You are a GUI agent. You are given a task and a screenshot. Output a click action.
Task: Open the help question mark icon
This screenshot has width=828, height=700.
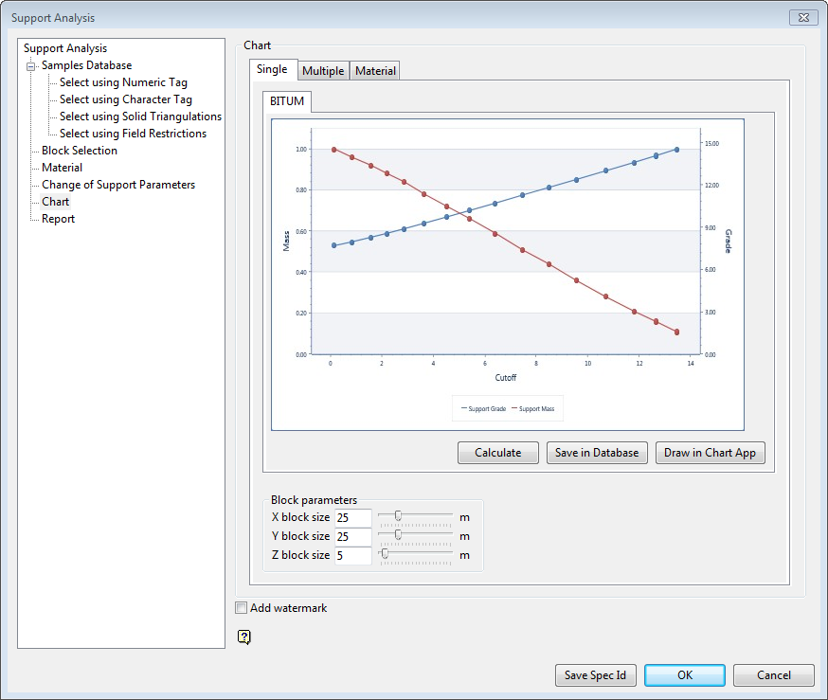tap(244, 637)
